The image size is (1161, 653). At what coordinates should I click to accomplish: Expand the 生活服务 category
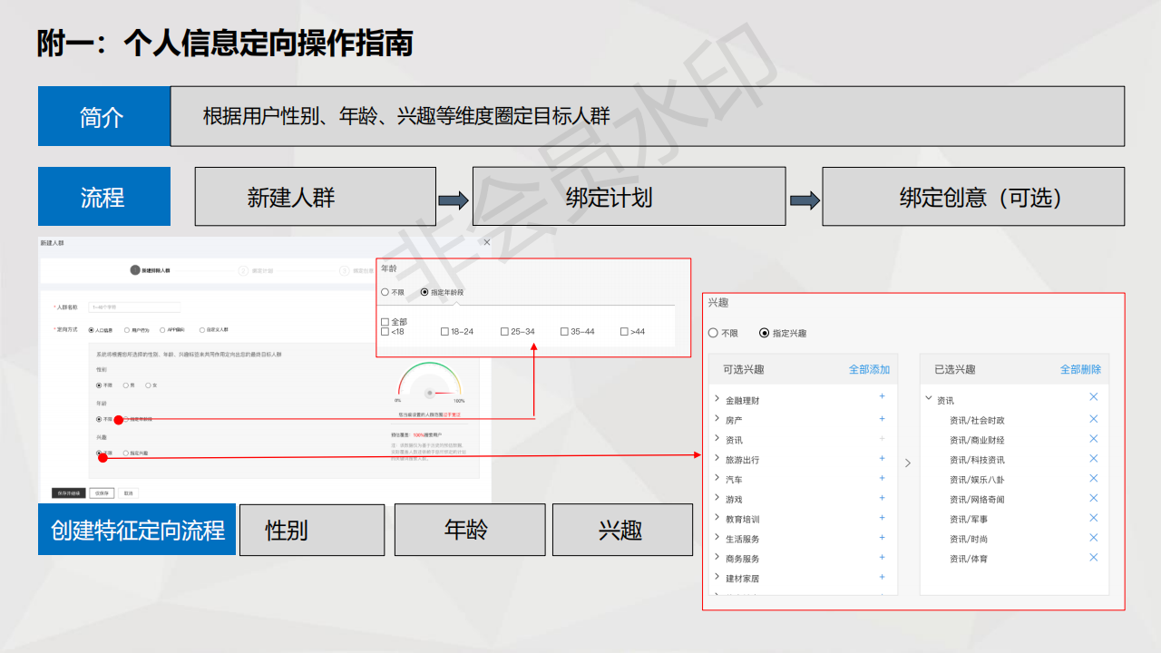(717, 538)
